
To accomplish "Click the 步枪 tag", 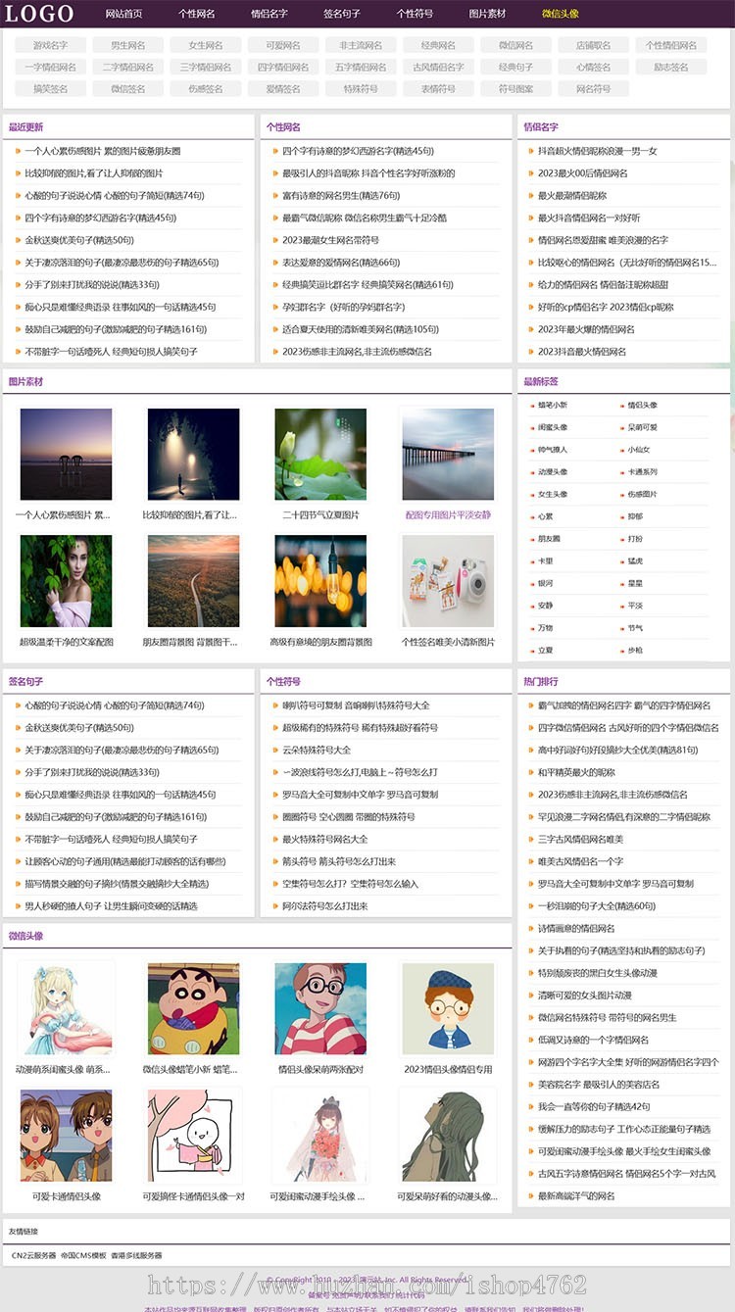I will point(635,650).
